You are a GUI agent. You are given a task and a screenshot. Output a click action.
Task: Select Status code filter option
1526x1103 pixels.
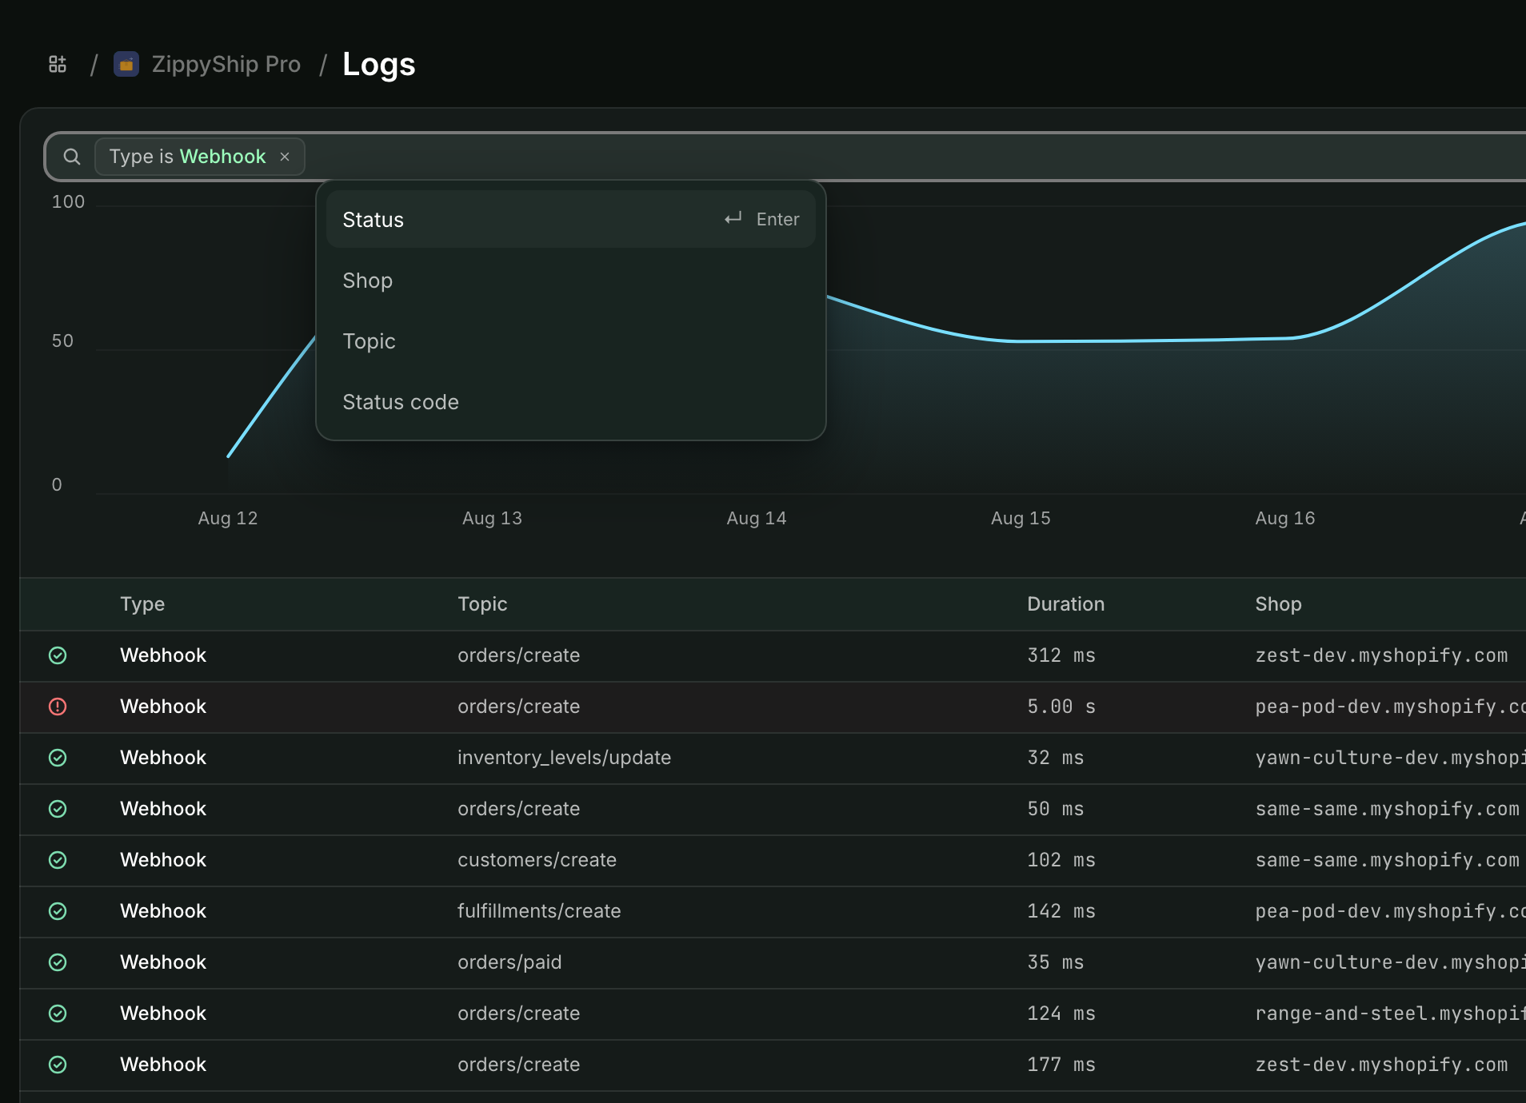[571, 402]
